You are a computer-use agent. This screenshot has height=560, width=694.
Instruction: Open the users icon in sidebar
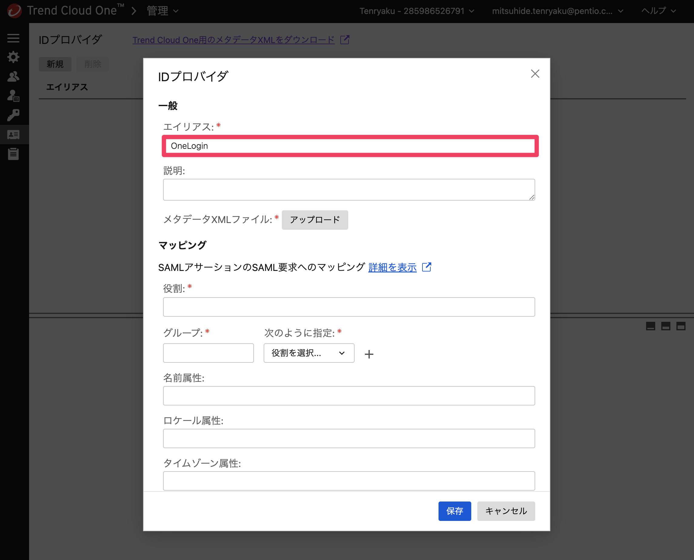(x=13, y=76)
